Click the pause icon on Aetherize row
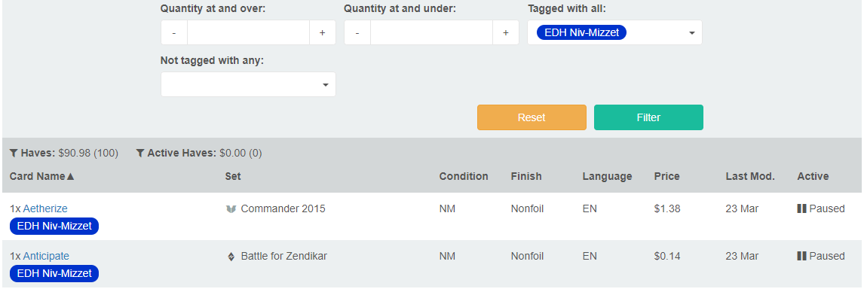 click(x=801, y=209)
